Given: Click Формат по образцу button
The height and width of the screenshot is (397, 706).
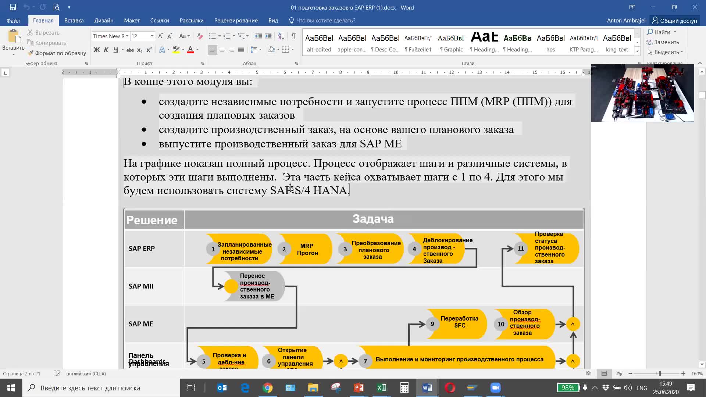Looking at the screenshot, I should coord(57,53).
